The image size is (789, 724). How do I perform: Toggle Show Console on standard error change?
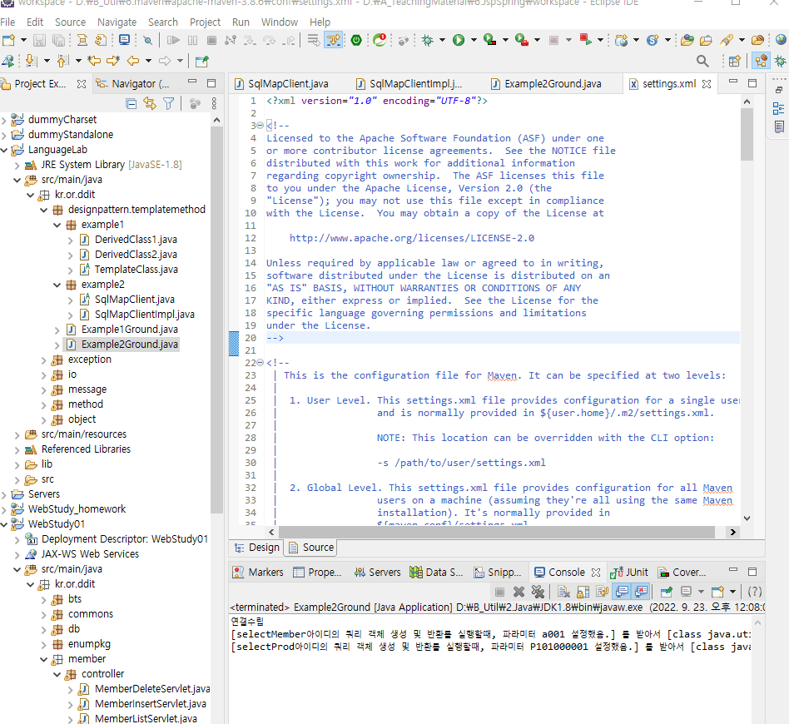pyautogui.click(x=641, y=592)
